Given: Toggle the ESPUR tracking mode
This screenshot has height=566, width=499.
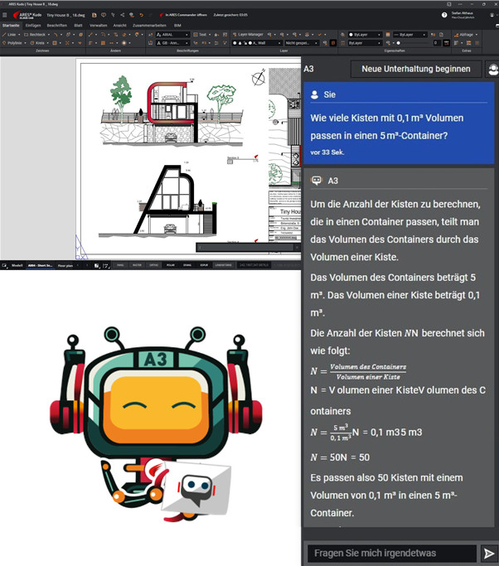Looking at the screenshot, I should tap(204, 265).
